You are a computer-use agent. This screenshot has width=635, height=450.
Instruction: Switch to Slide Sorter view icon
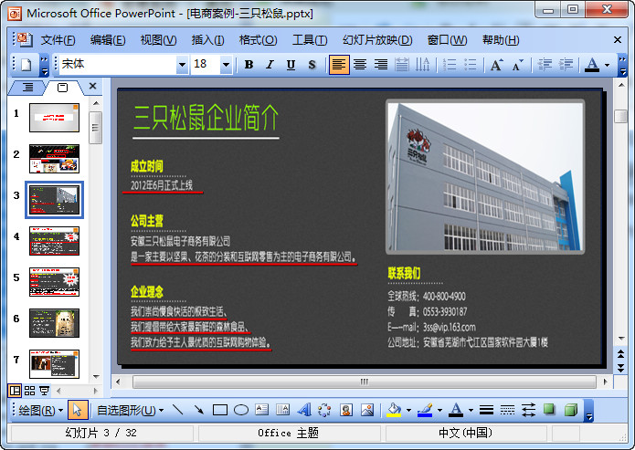(x=29, y=391)
